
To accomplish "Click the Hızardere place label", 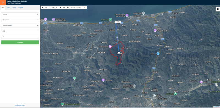I will pos(116,89).
